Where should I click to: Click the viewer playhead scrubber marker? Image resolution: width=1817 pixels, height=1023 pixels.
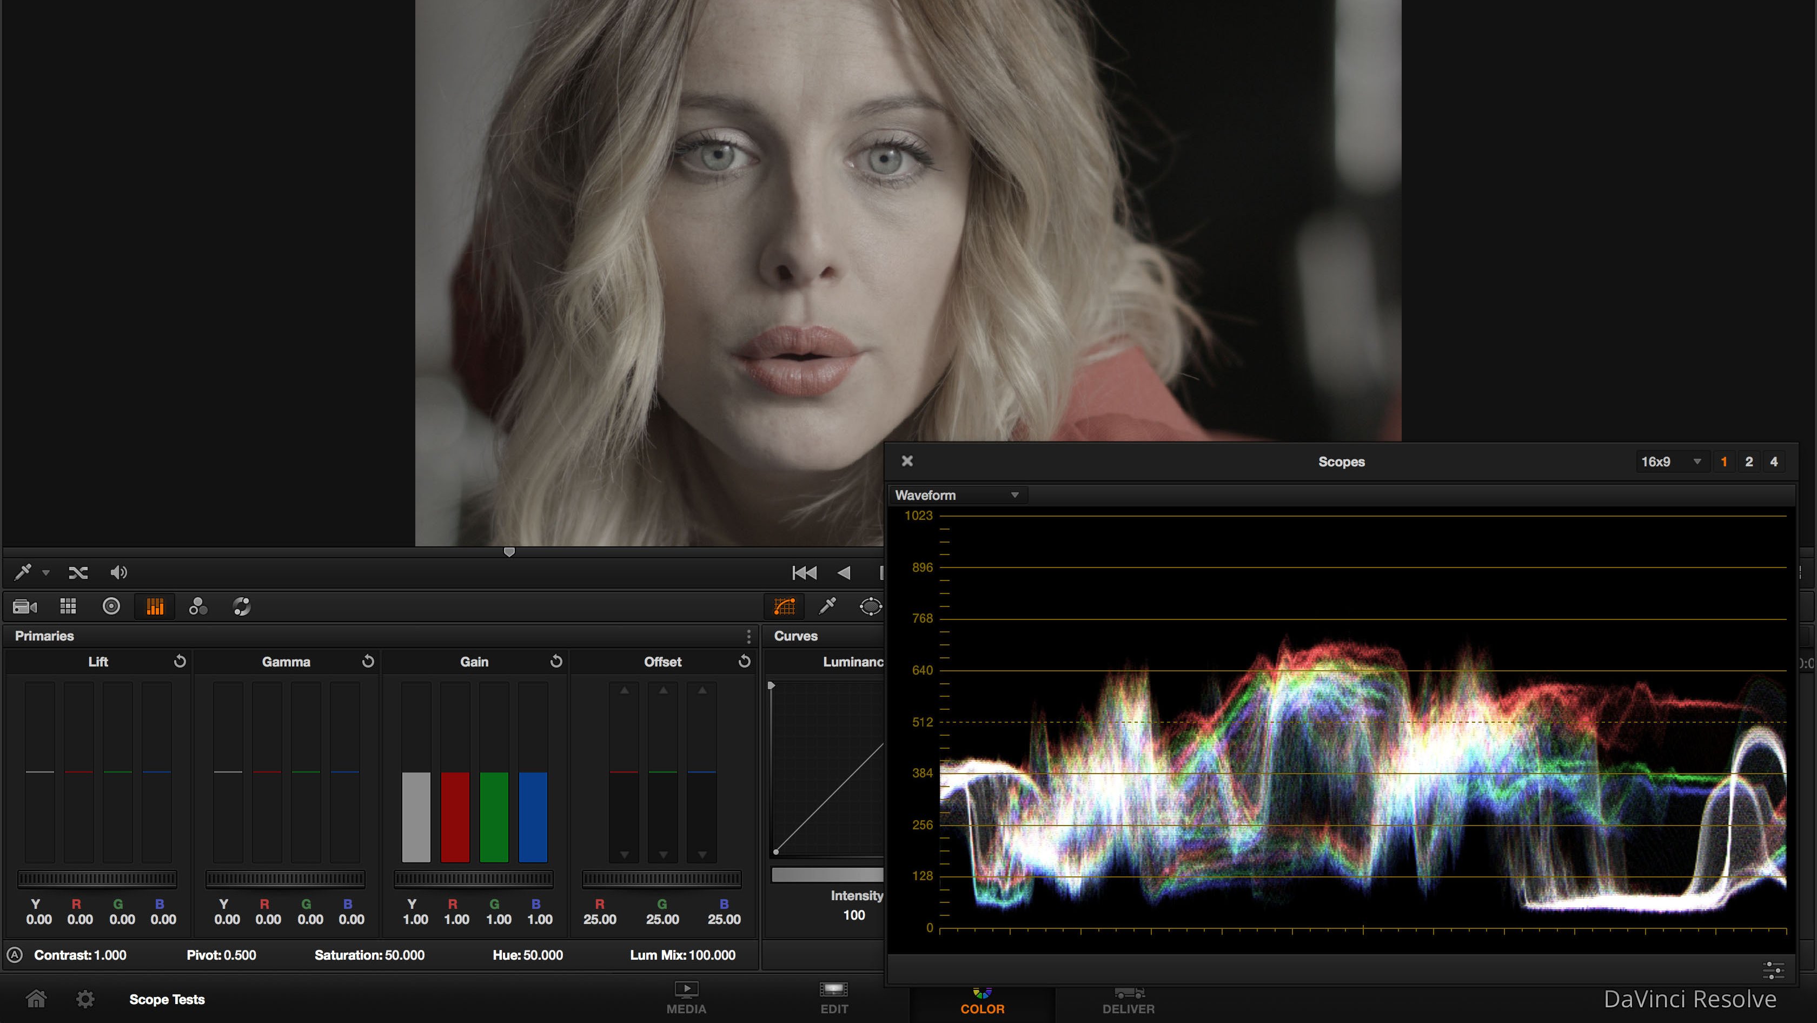click(509, 552)
